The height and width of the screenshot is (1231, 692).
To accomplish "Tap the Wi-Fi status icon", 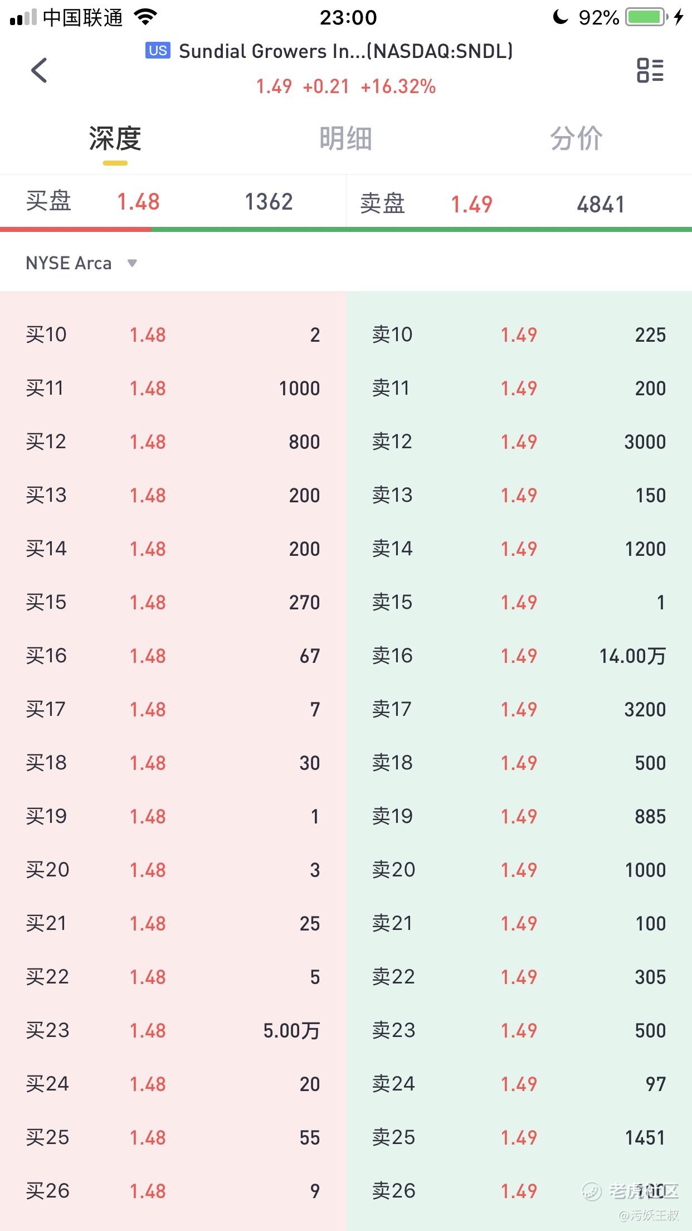I will [145, 17].
